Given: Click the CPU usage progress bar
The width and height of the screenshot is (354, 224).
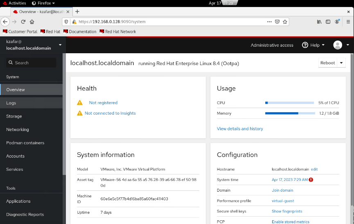Looking at the screenshot, I should tap(289, 103).
